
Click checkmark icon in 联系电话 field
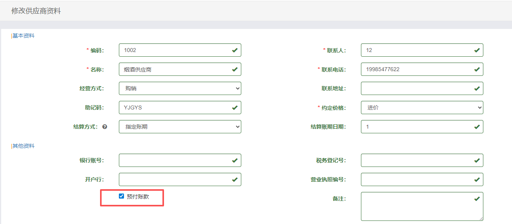pos(477,70)
